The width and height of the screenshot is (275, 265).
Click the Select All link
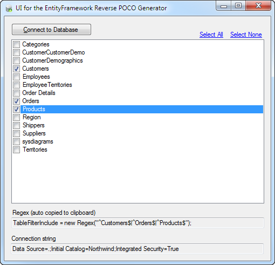click(x=211, y=35)
